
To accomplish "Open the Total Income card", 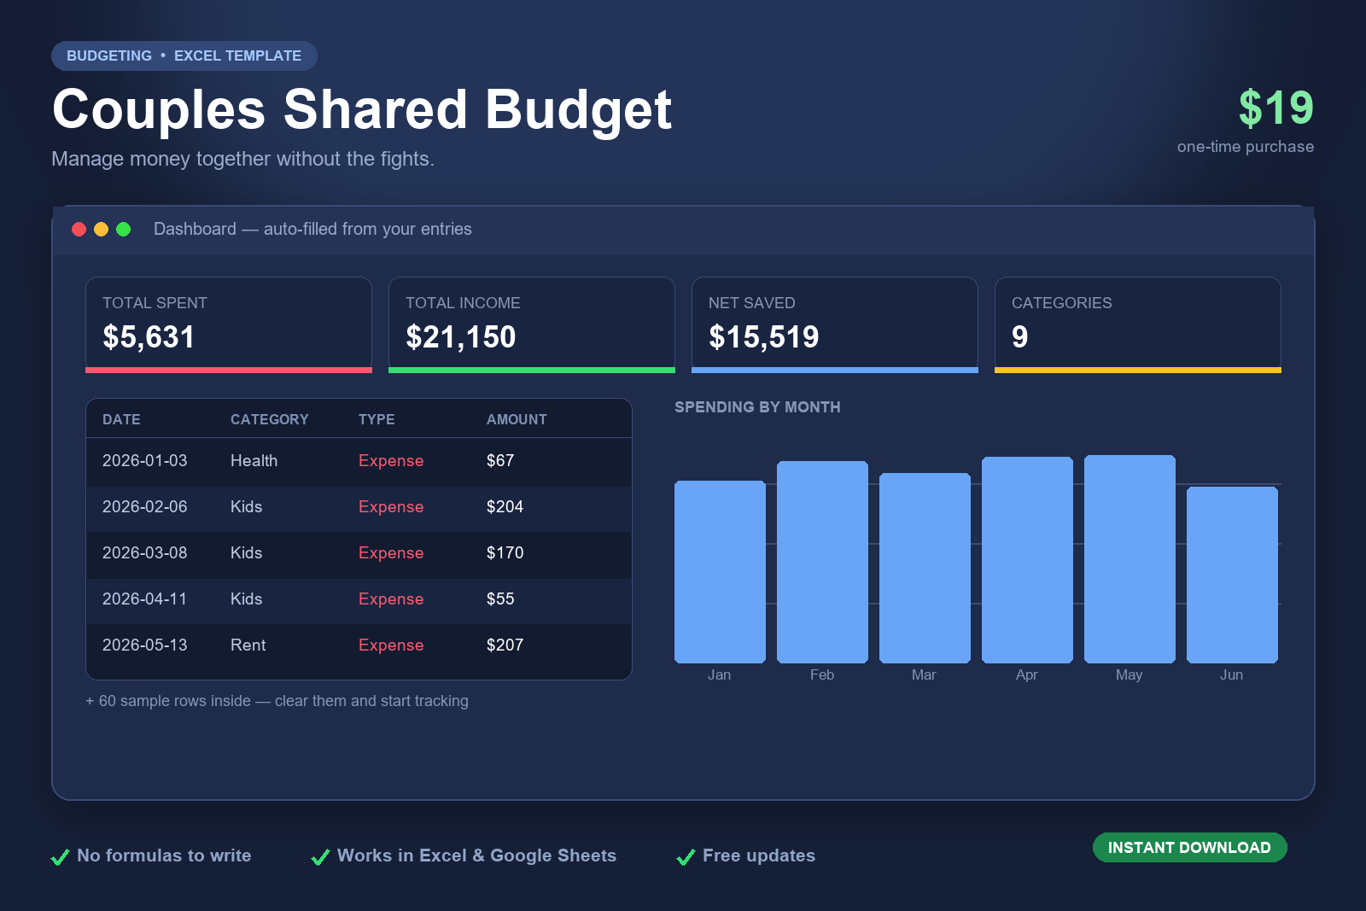I will (x=532, y=324).
